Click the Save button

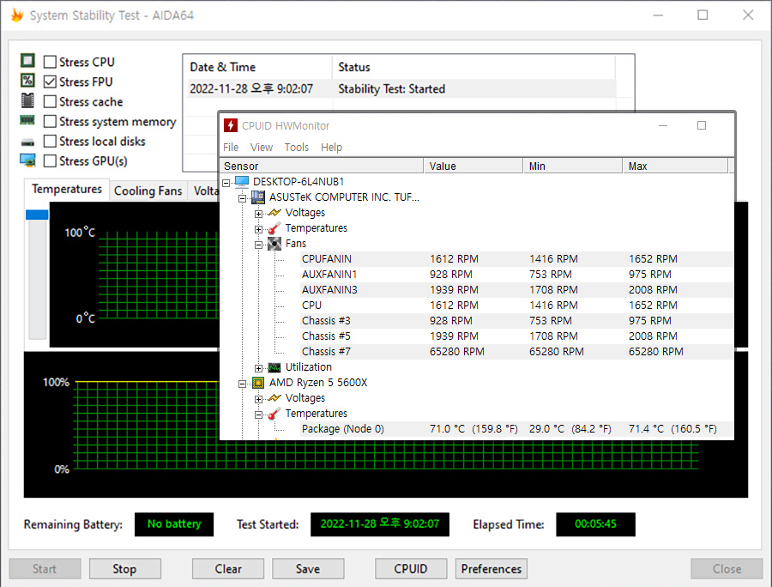pyautogui.click(x=308, y=569)
